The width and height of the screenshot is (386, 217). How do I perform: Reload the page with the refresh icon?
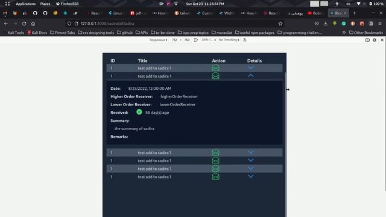coord(24,24)
